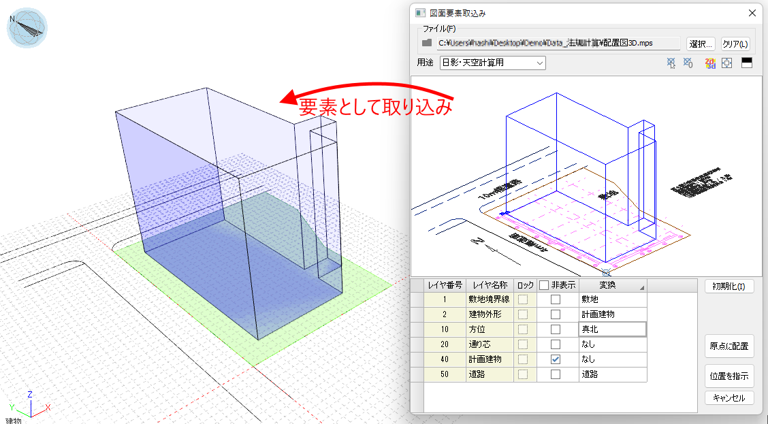
Task: Click the folder icon beside the file path
Action: point(427,43)
